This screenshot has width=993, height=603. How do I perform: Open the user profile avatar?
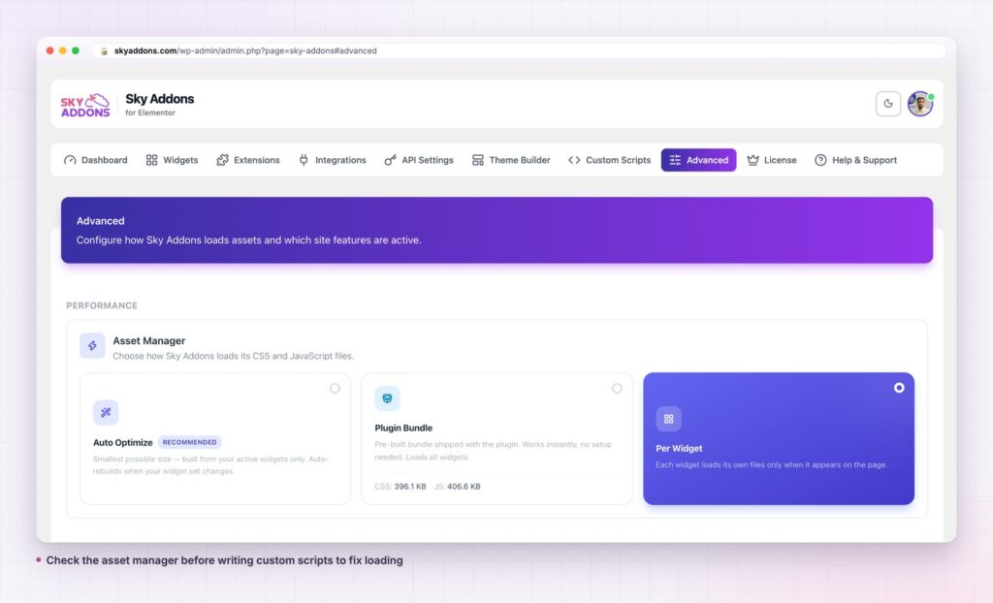920,104
